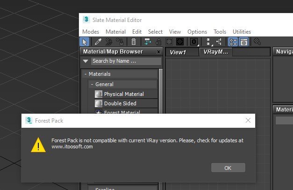Click the Slate Material Editor title icon
The height and width of the screenshot is (190, 293).
point(86,20)
